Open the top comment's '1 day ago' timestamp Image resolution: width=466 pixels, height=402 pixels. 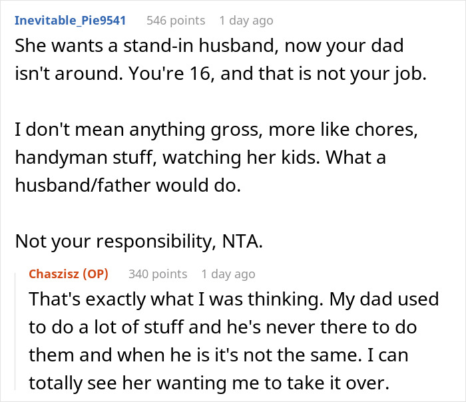(246, 21)
